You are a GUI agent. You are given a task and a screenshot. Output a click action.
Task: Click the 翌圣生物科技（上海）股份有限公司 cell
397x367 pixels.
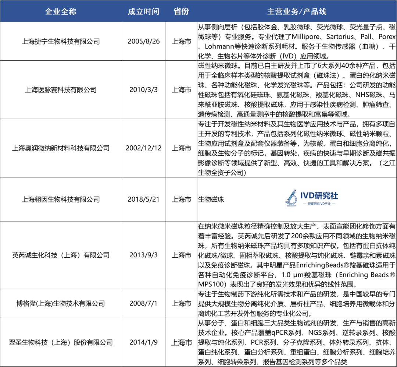(x=61, y=342)
